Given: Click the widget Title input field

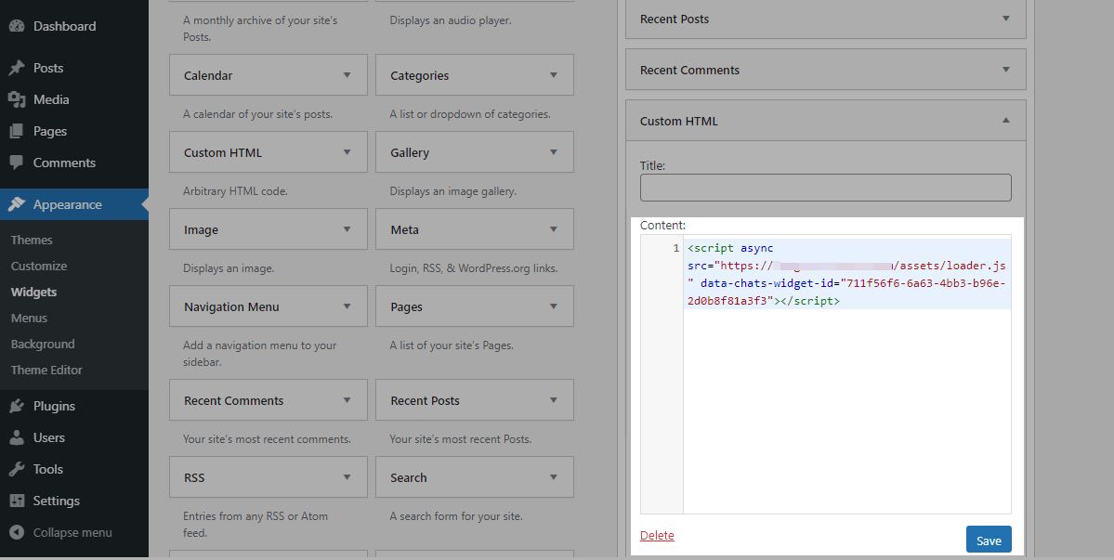Looking at the screenshot, I should [825, 188].
